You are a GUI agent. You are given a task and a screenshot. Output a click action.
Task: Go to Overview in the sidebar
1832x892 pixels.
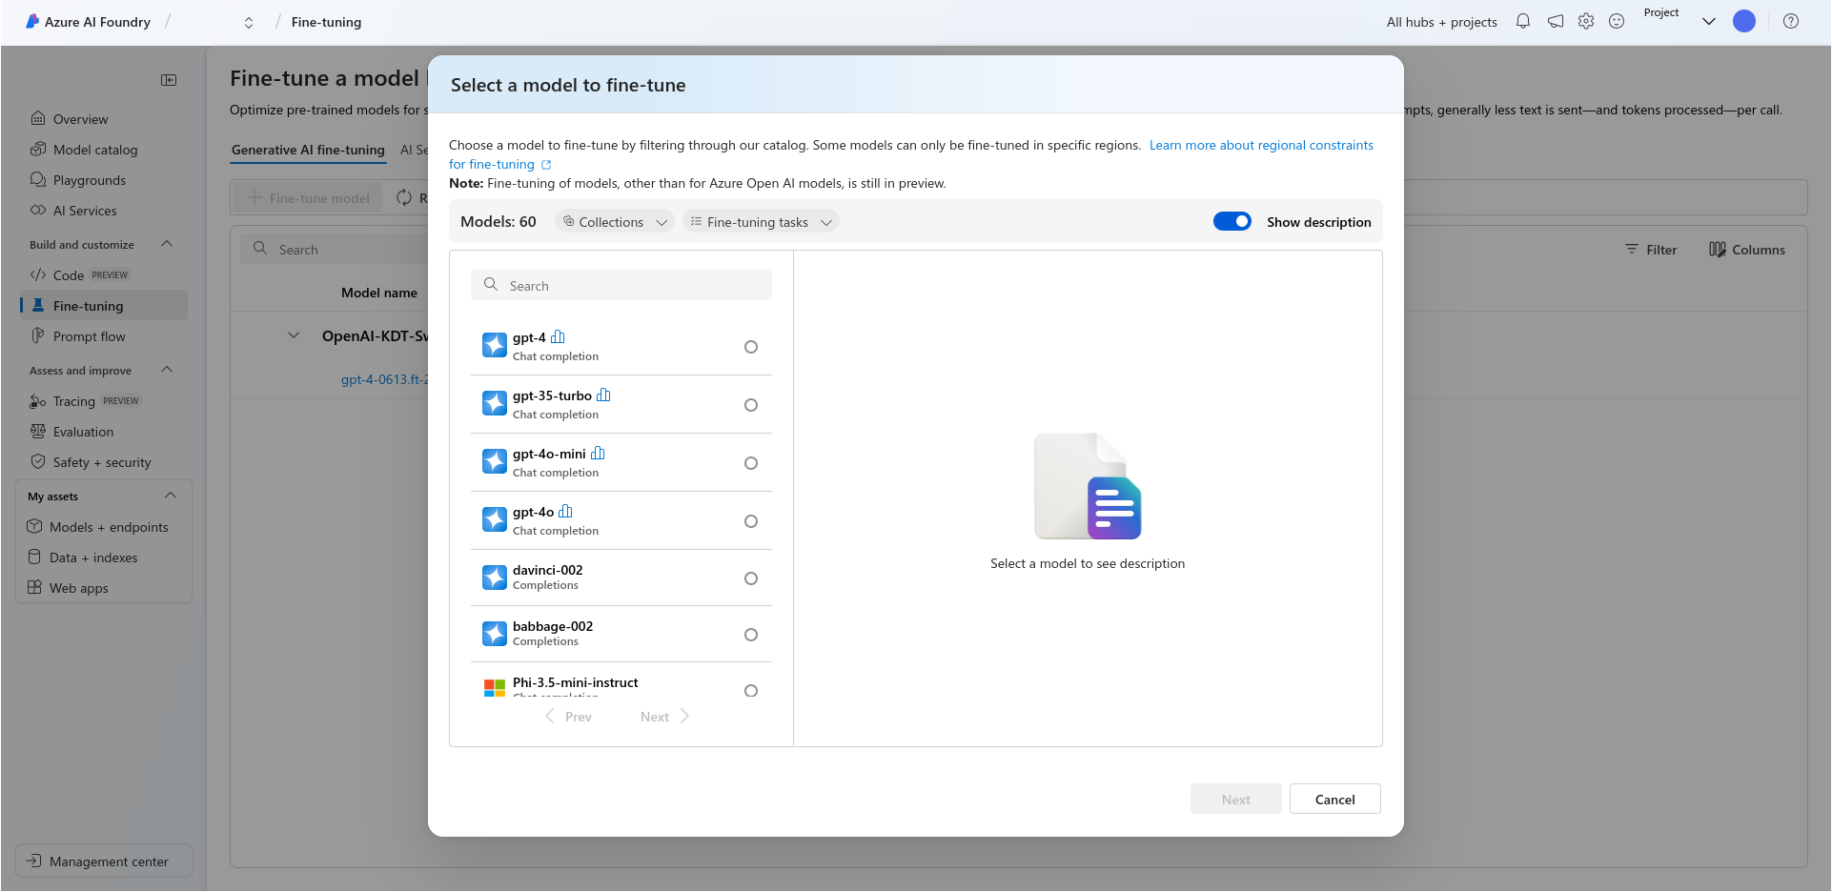[x=103, y=119]
